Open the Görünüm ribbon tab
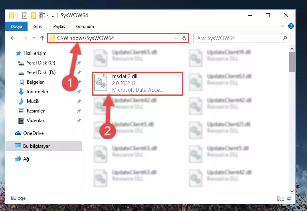This screenshot has height=211, width=307. click(x=85, y=26)
